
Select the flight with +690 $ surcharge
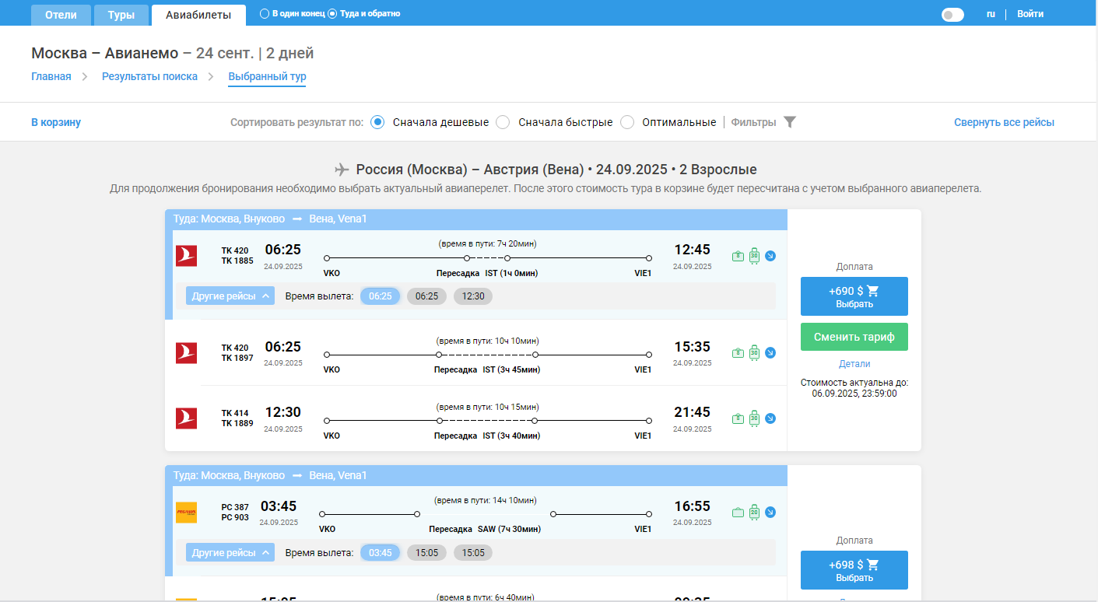854,296
